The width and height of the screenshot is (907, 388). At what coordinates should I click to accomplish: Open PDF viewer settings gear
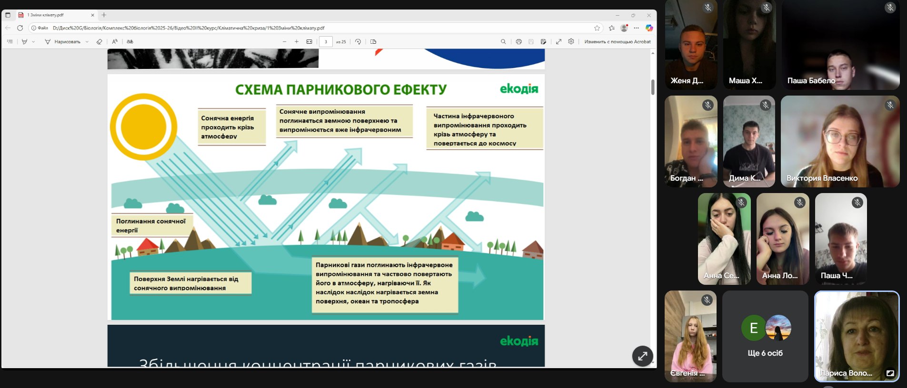coord(571,42)
